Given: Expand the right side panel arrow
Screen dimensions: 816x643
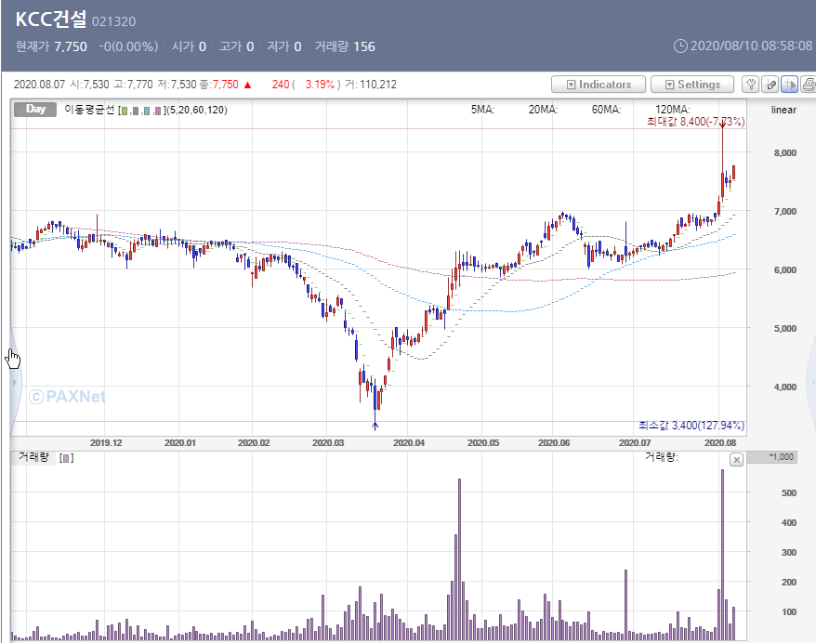Looking at the screenshot, I should (812, 383).
